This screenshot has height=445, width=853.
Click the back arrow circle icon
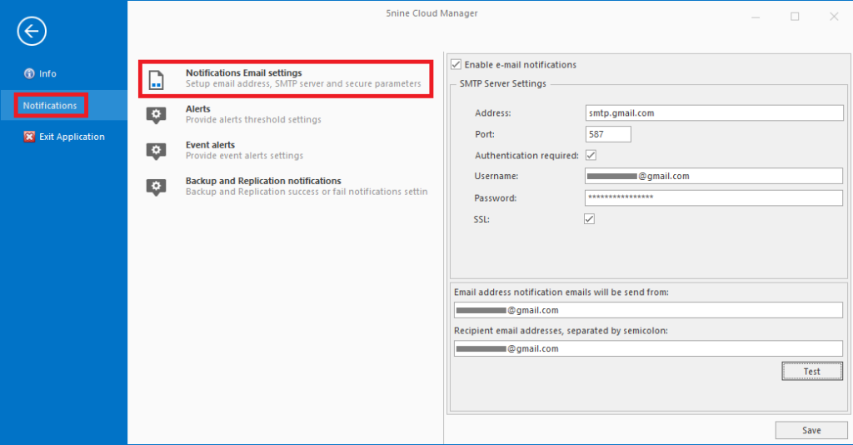[x=32, y=31]
